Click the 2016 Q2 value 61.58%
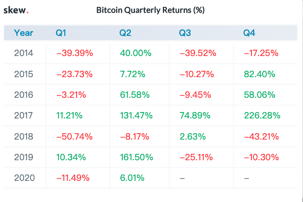 point(135,95)
